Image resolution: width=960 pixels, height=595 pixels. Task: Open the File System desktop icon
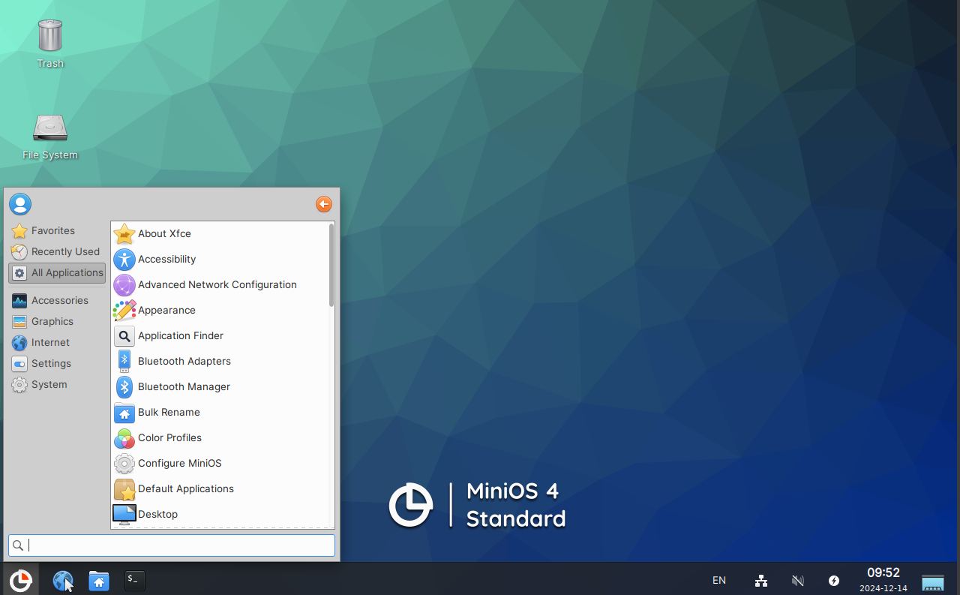50,137
